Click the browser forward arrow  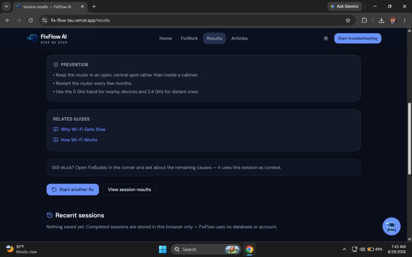point(19,20)
